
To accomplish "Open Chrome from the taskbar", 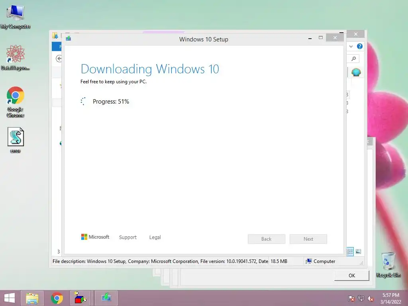I will coord(57,298).
